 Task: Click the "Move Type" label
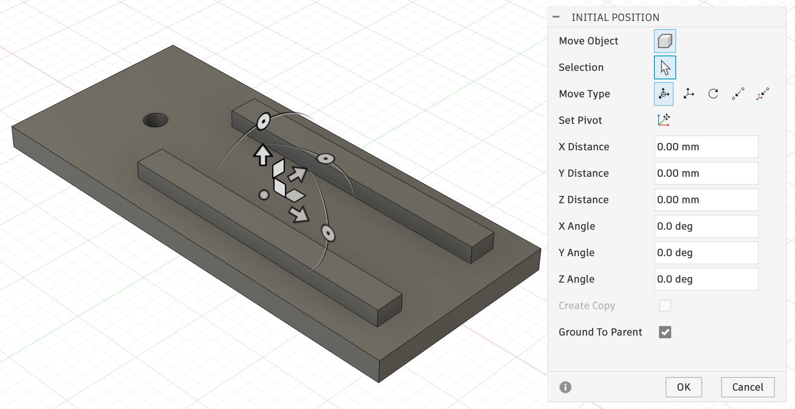click(584, 94)
